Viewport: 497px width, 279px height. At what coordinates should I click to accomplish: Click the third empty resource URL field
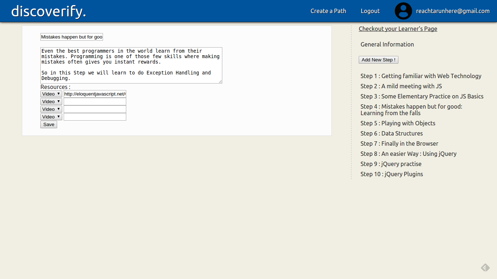click(x=95, y=109)
